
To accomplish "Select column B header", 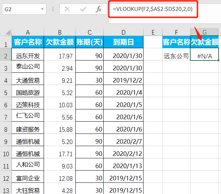I will pos(60,32).
